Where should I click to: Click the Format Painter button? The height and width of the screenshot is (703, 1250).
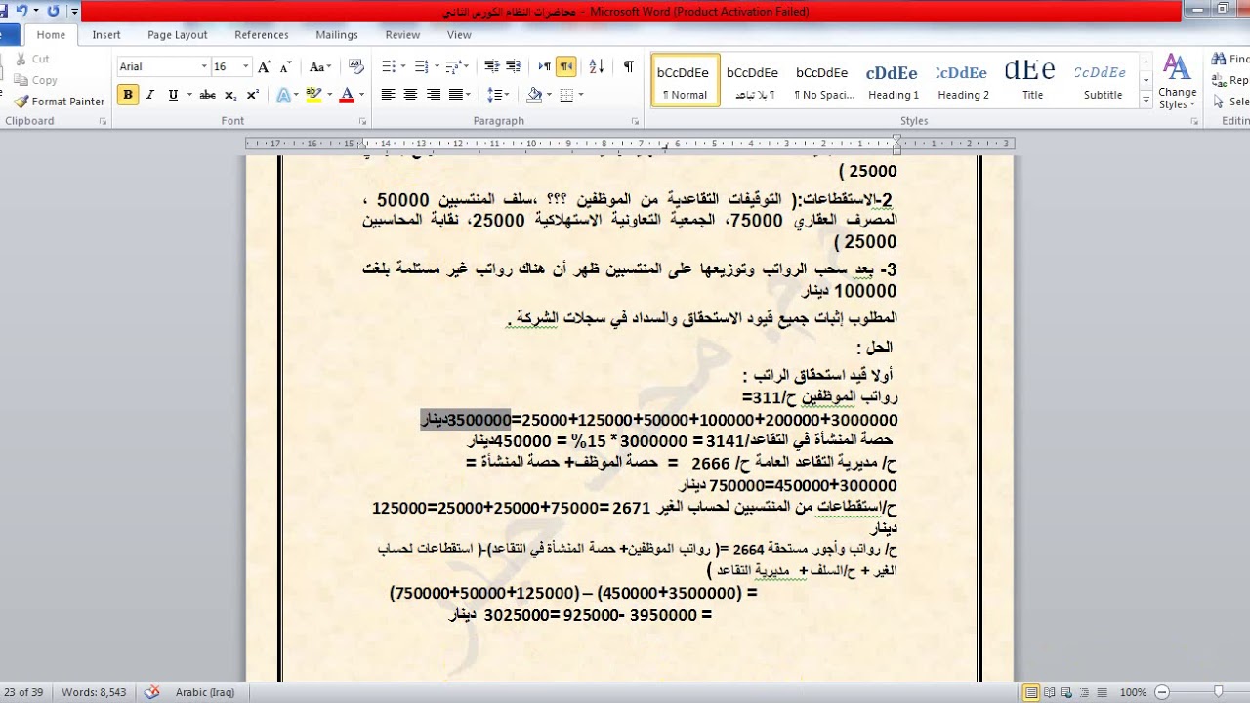point(59,102)
